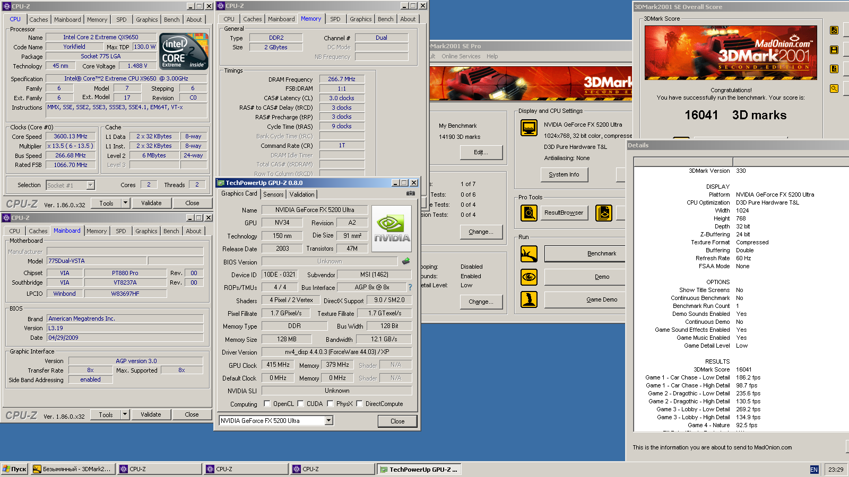This screenshot has height=477, width=849.
Task: Open Graphics tab in the Mainboard CPU-Z window
Action: click(146, 231)
